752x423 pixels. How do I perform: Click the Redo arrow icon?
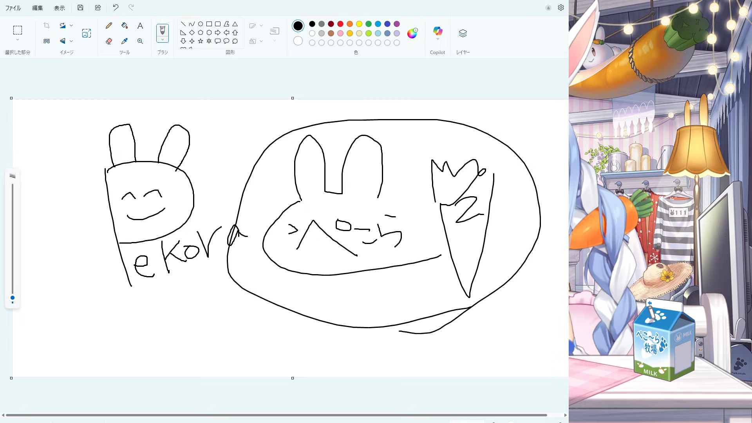coord(131,7)
